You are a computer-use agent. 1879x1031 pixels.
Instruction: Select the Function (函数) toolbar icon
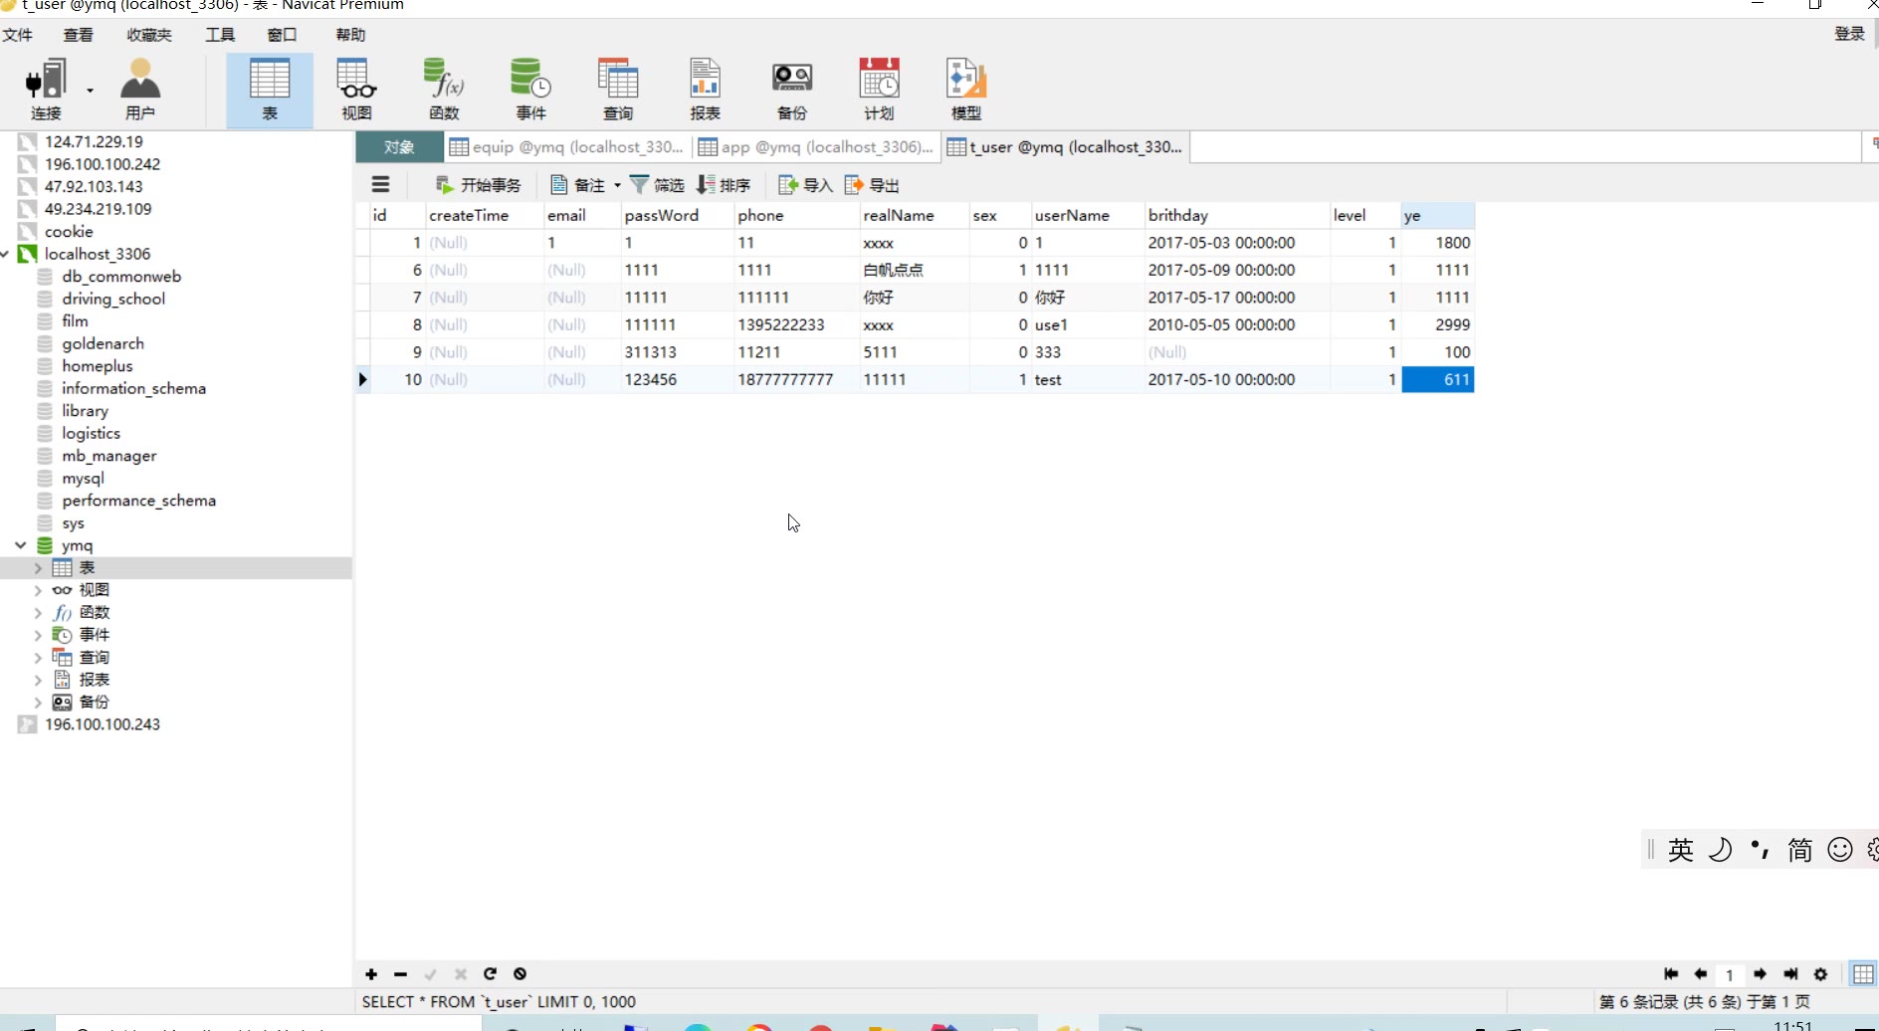444,90
